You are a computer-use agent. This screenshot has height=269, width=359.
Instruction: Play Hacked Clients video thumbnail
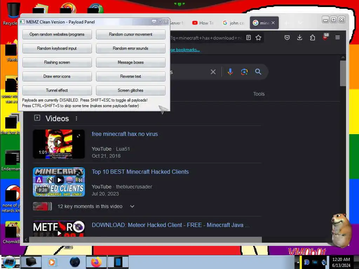click(x=59, y=182)
